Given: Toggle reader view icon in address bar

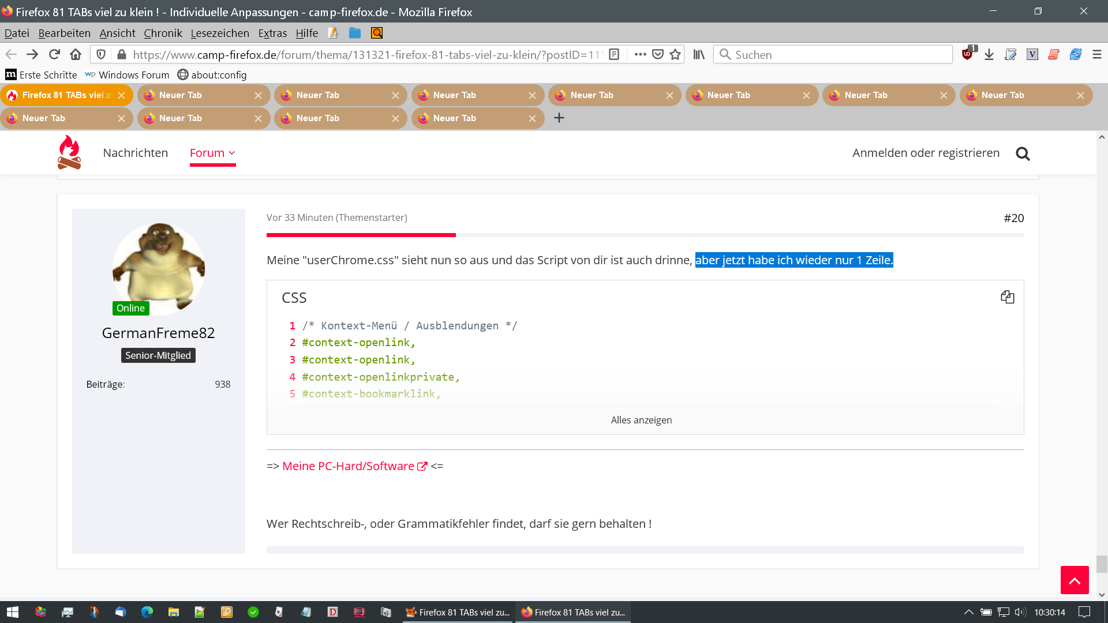Looking at the screenshot, I should (614, 54).
